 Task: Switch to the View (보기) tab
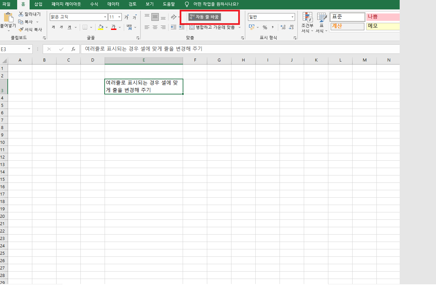[150, 4]
